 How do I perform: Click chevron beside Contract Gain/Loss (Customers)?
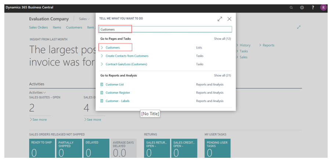102,64
